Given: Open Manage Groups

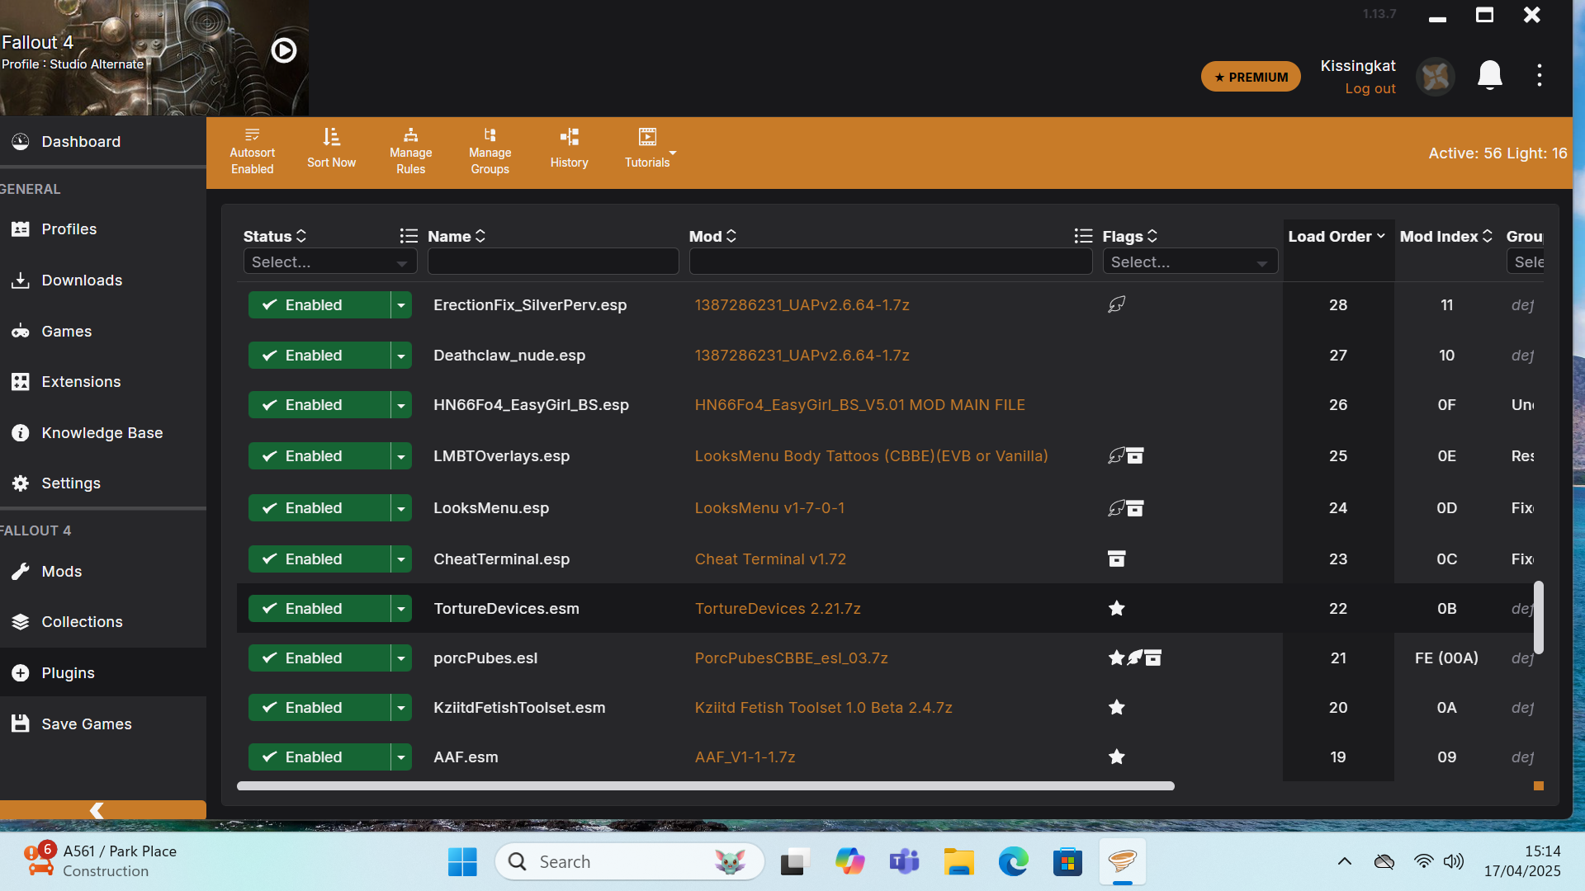Looking at the screenshot, I should click(x=490, y=152).
